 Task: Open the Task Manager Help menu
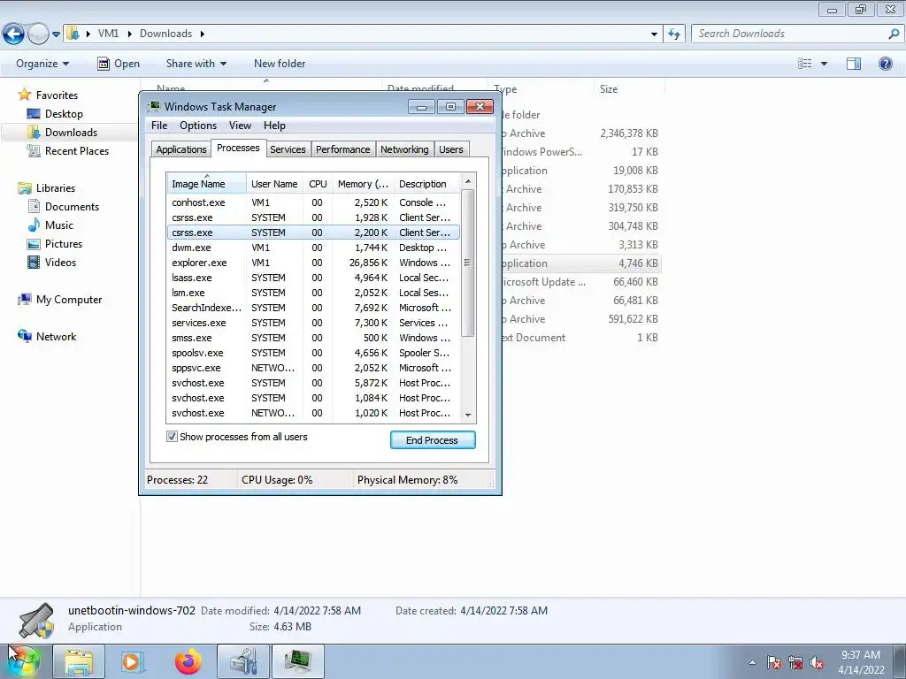(274, 126)
